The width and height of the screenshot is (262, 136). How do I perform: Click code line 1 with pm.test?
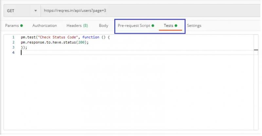tap(65, 37)
